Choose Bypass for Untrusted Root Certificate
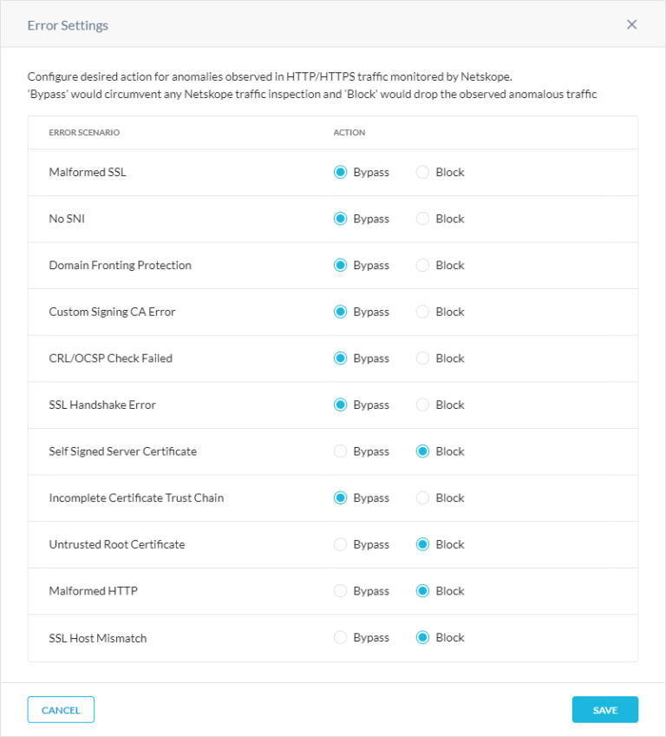The height and width of the screenshot is (737, 666). (341, 544)
